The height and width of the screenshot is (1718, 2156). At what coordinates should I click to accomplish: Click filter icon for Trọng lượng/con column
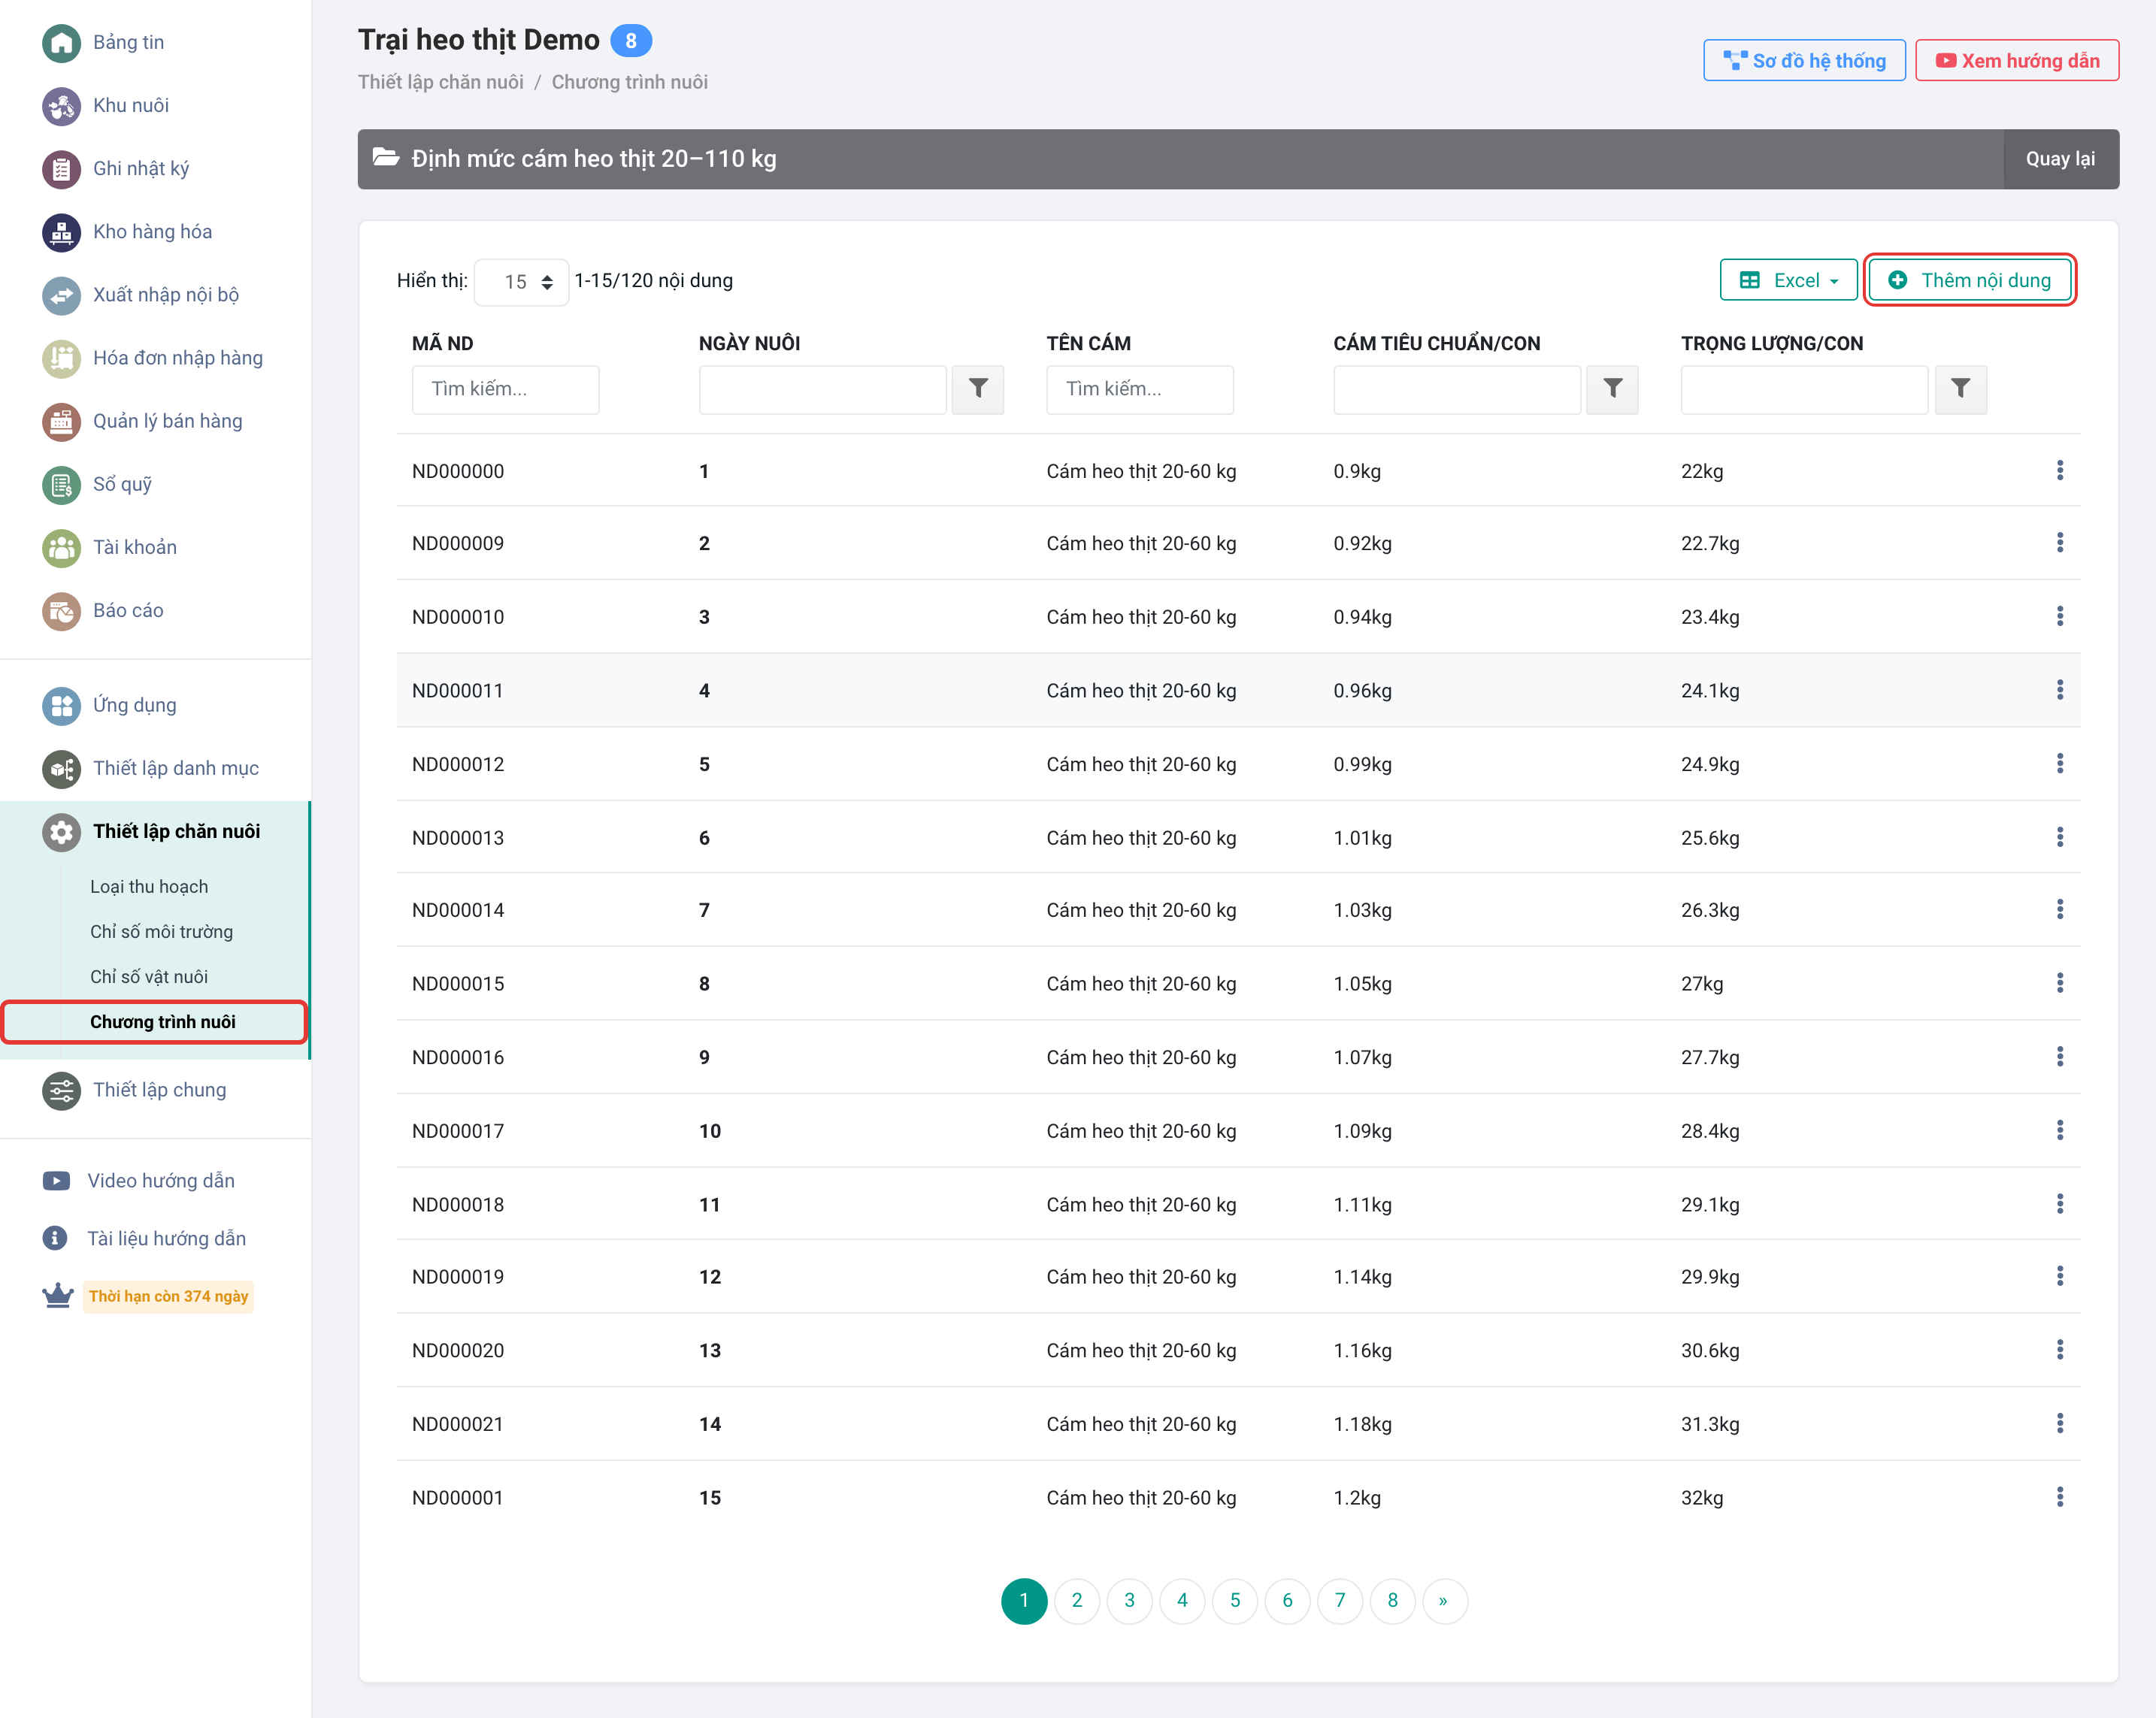1960,389
